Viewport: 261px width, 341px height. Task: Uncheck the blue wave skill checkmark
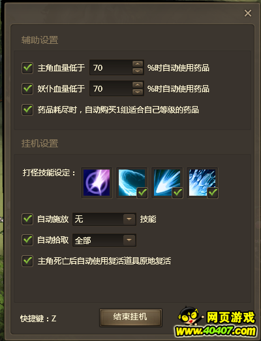[x=142, y=192]
